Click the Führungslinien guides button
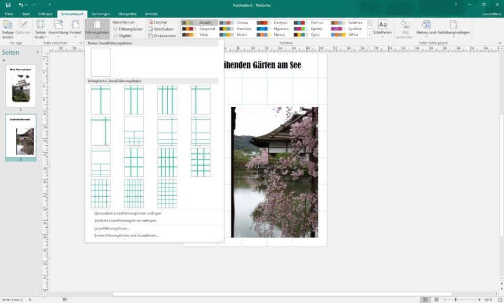This screenshot has height=303, width=504. pyautogui.click(x=97, y=29)
